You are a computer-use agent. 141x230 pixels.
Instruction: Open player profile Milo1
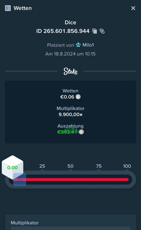coord(88,45)
